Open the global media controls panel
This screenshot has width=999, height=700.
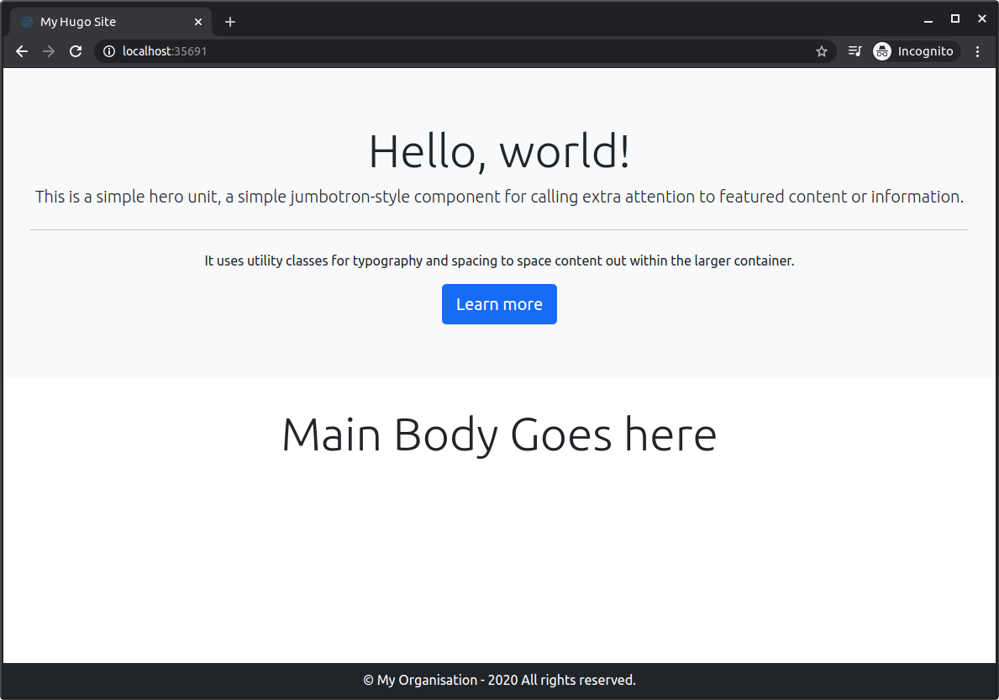click(854, 51)
